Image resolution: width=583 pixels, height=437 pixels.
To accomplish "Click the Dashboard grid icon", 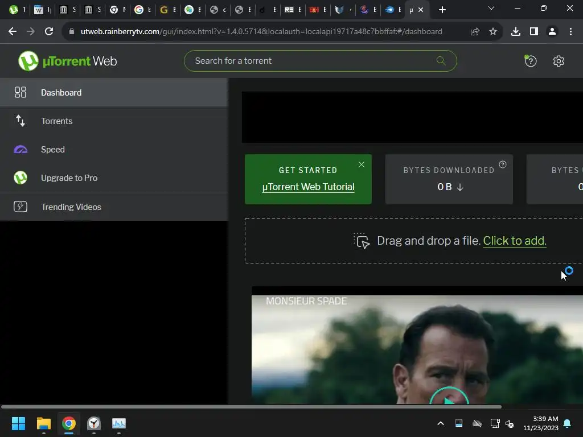I will (x=20, y=92).
